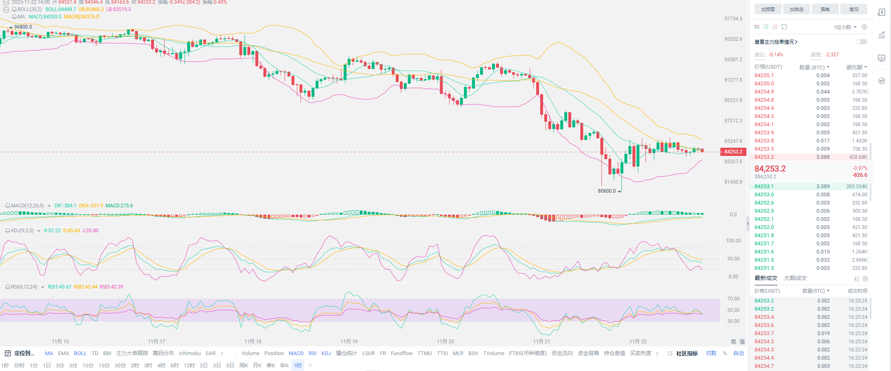Screen dimensions: 891x371
Task: Open the 定位到 calendar date locator
Action: [x=20, y=353]
